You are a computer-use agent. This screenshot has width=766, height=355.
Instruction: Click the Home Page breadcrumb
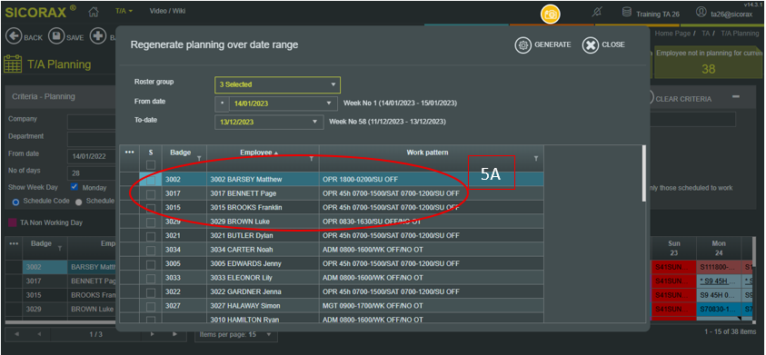point(672,34)
